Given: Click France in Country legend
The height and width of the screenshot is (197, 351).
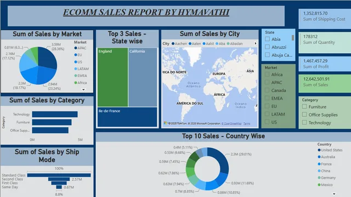Looking at the screenshot, I should point(325,164).
